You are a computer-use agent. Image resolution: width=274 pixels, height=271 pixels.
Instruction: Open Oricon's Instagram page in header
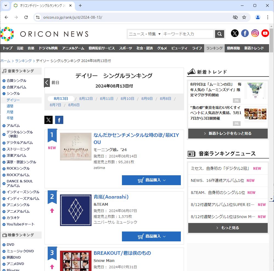coord(255,33)
